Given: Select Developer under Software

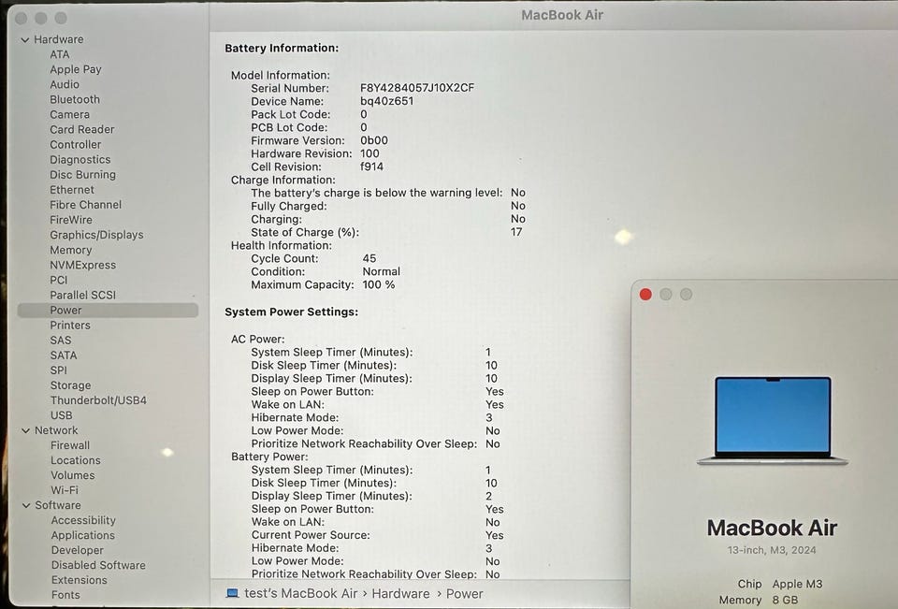Looking at the screenshot, I should (78, 550).
